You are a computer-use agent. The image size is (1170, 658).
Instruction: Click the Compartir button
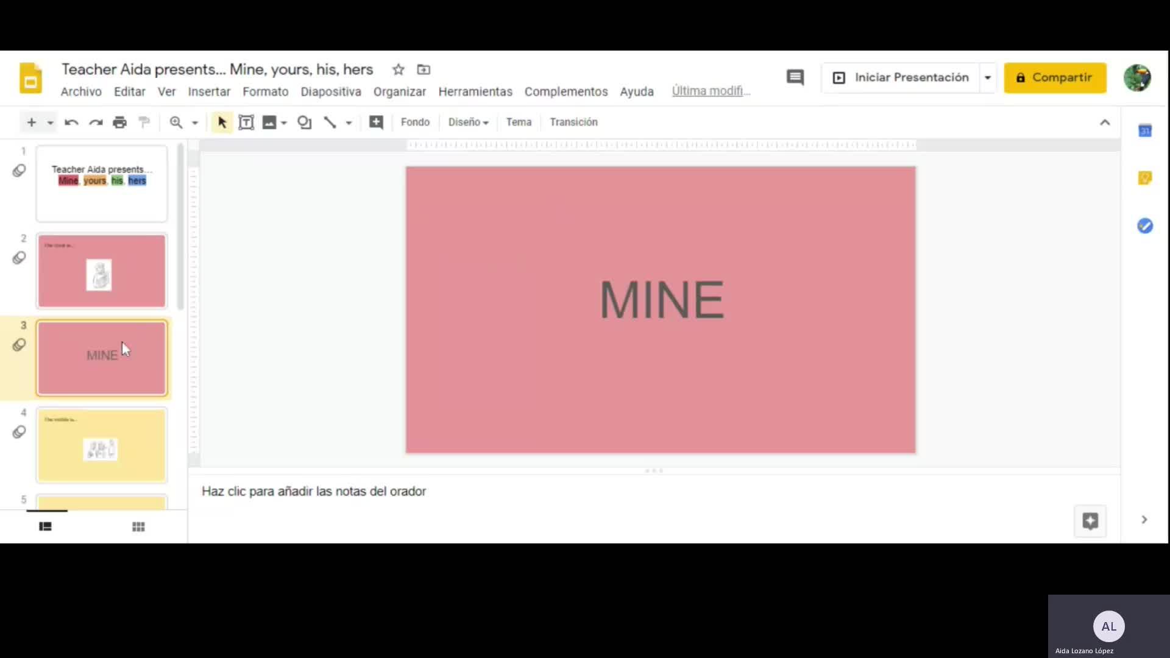pyautogui.click(x=1054, y=78)
